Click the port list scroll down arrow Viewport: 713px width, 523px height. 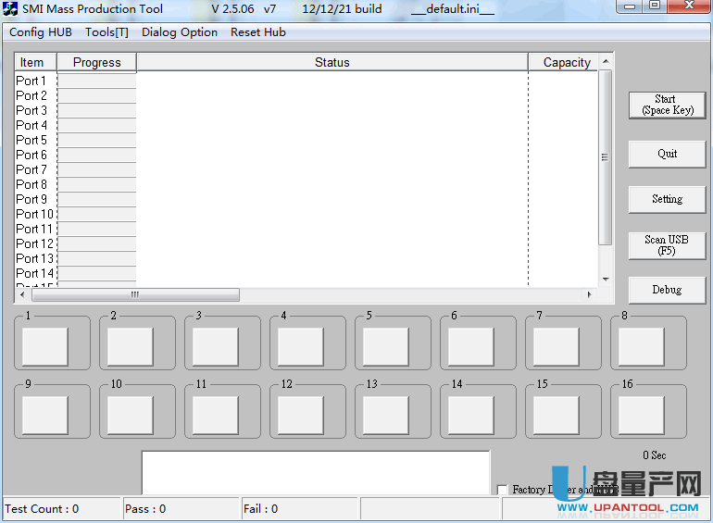(x=606, y=279)
